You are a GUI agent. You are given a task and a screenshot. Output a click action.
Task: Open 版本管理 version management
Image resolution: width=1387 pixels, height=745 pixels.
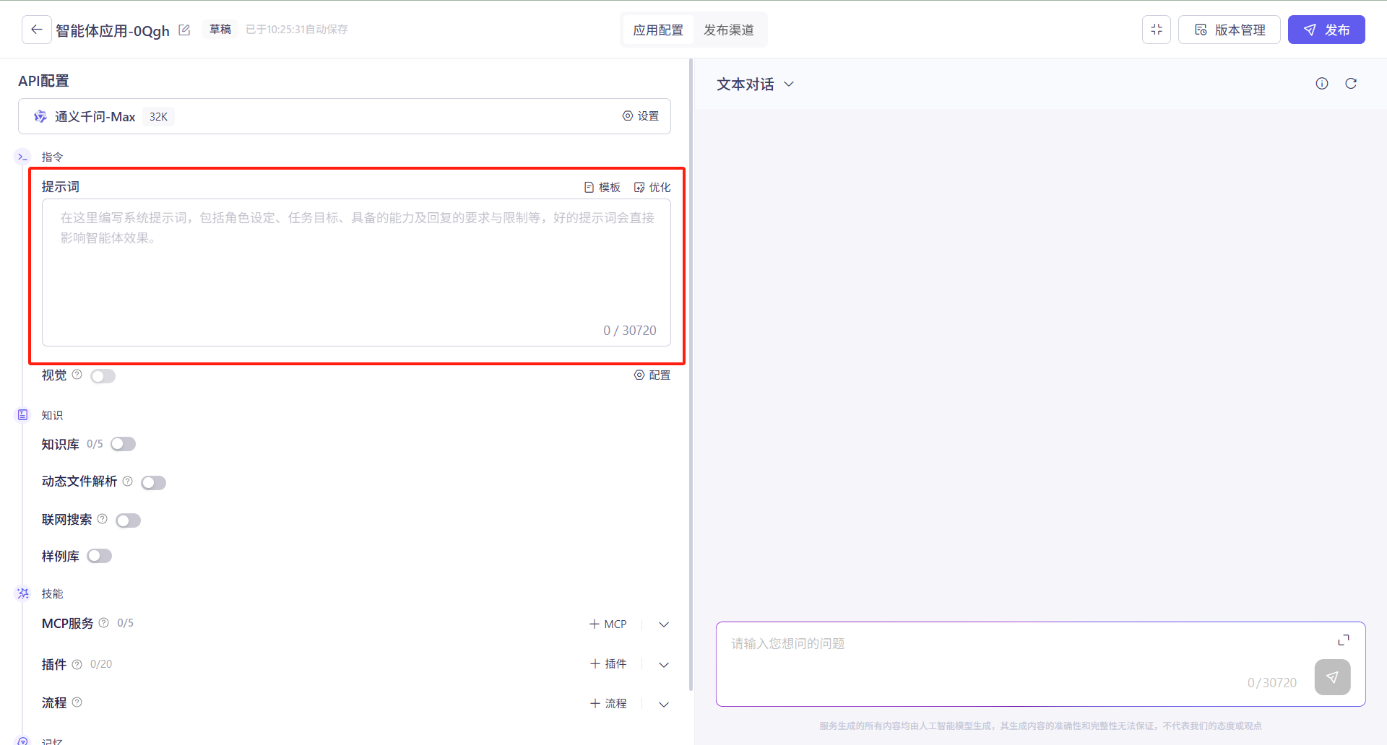click(1230, 30)
